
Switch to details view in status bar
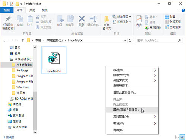tap(177, 137)
